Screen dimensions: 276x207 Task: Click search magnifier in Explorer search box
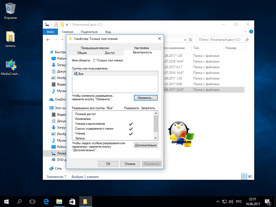pyautogui.click(x=247, y=40)
